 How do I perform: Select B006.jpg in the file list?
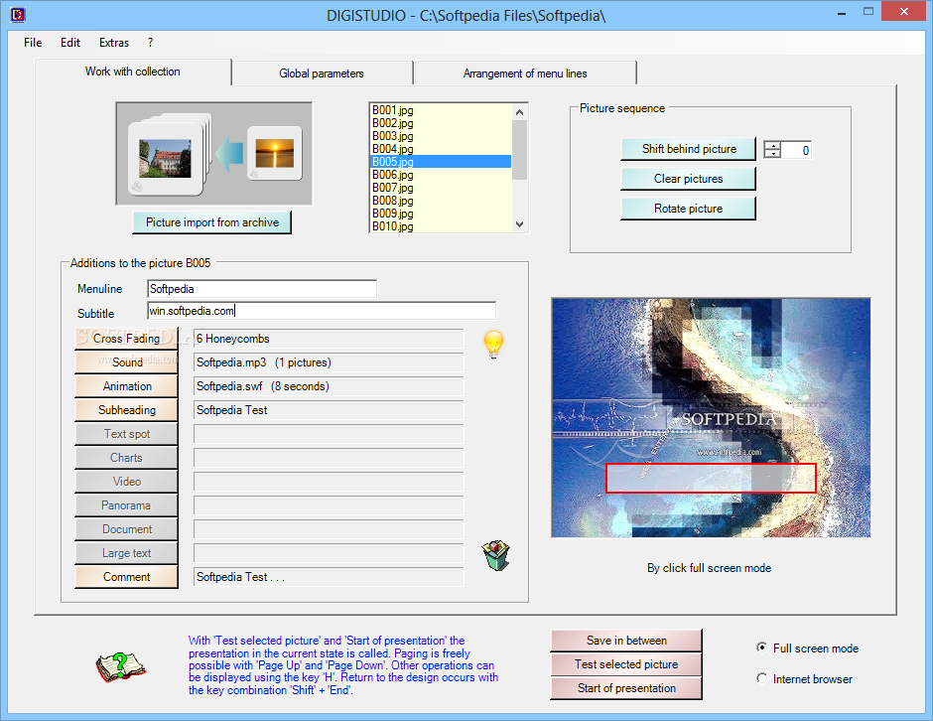pyautogui.click(x=441, y=175)
